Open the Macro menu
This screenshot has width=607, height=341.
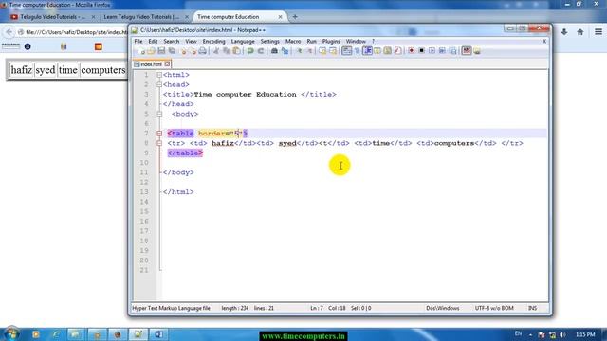click(293, 41)
